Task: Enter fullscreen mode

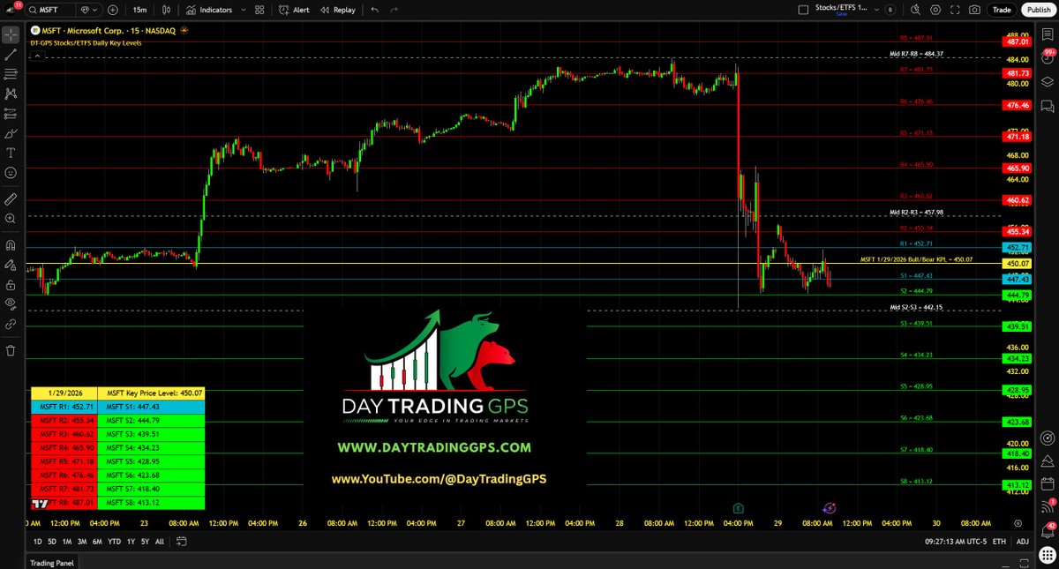Action: (x=956, y=10)
